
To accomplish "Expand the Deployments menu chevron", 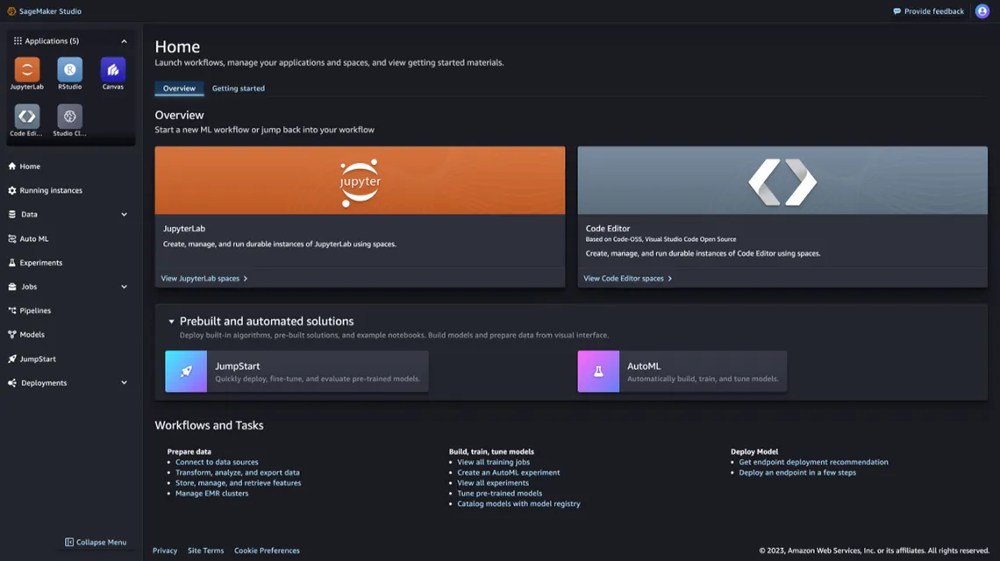I will click(125, 383).
